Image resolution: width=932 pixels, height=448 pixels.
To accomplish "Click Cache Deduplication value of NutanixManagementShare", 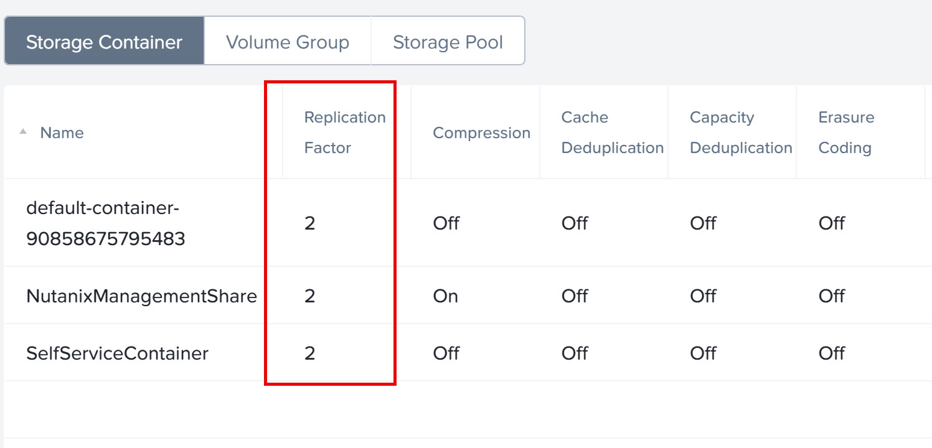I will click(x=574, y=296).
